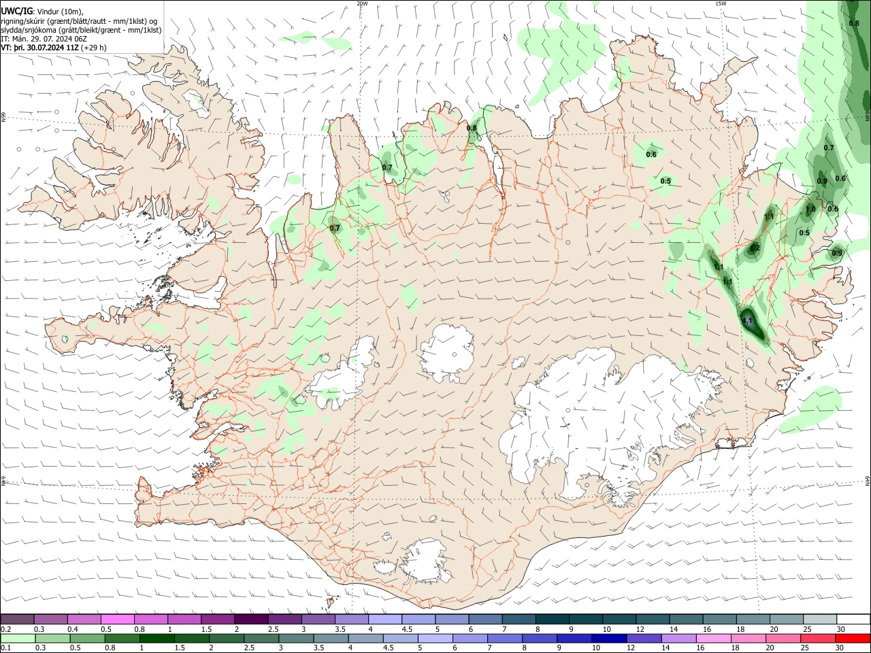Select dark purple upper swatch starting at 2
This screenshot has width=871, height=653.
click(x=251, y=619)
